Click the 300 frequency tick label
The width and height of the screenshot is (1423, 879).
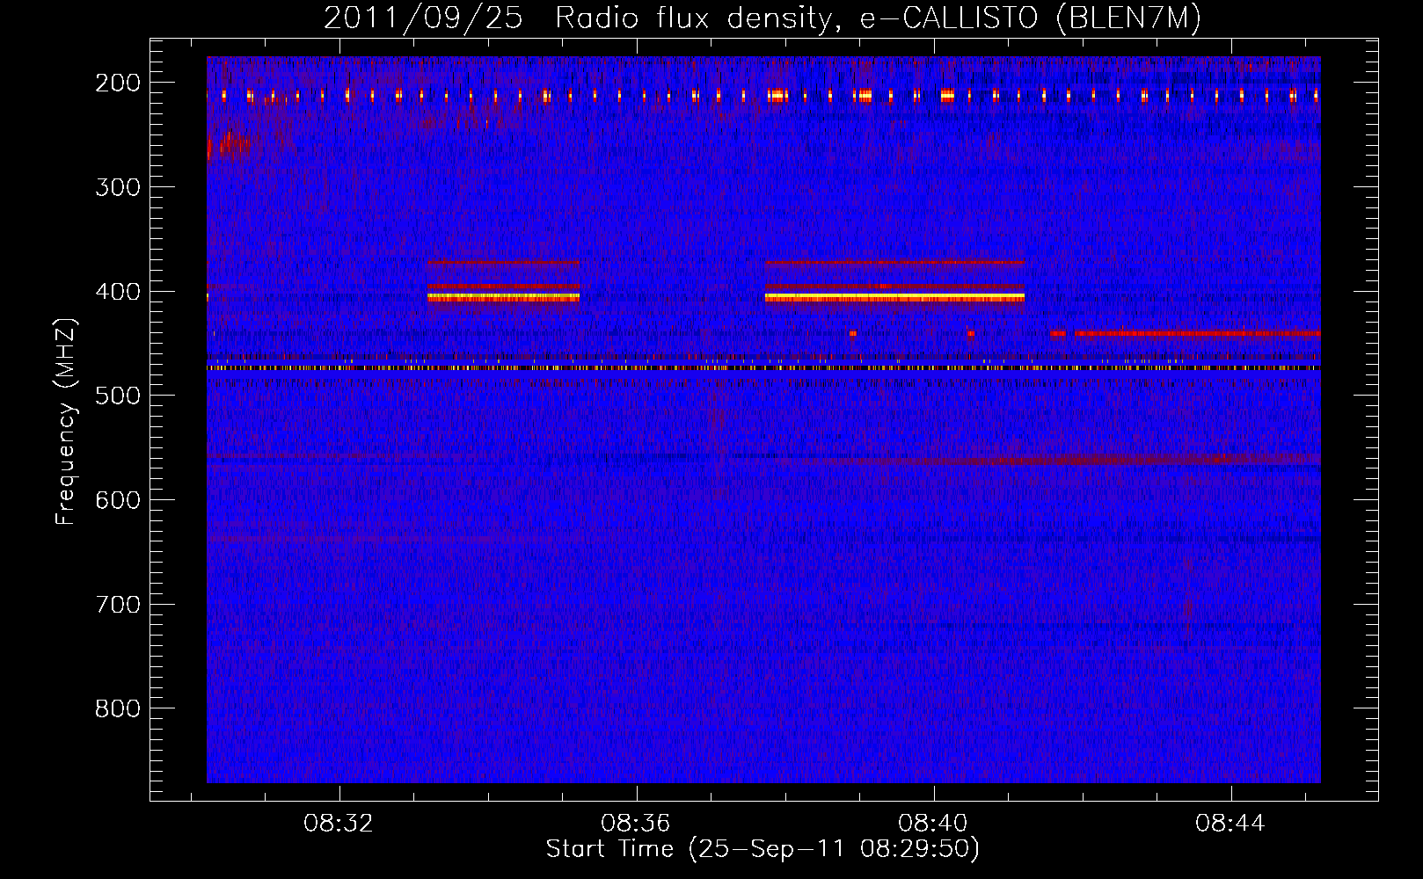(x=117, y=187)
